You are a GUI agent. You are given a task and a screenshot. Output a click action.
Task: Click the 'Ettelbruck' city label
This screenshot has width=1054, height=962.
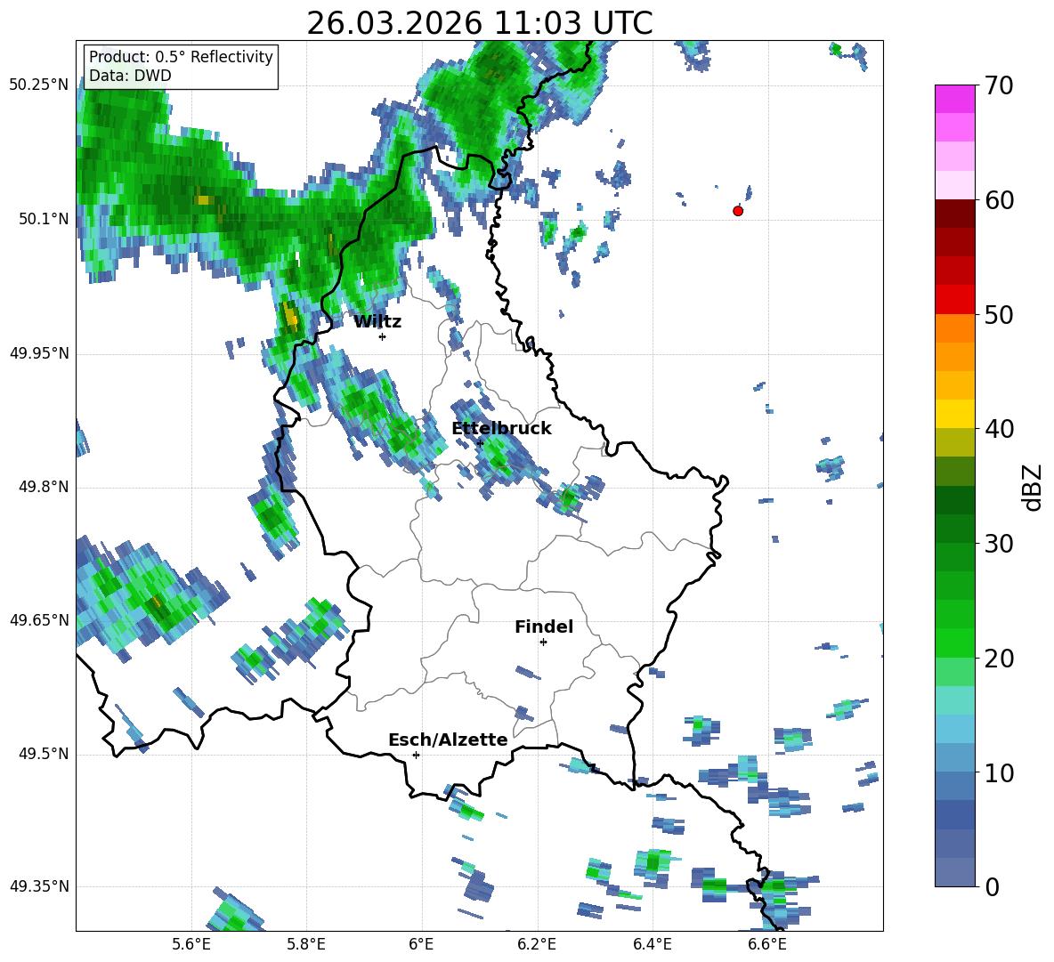(x=501, y=429)
